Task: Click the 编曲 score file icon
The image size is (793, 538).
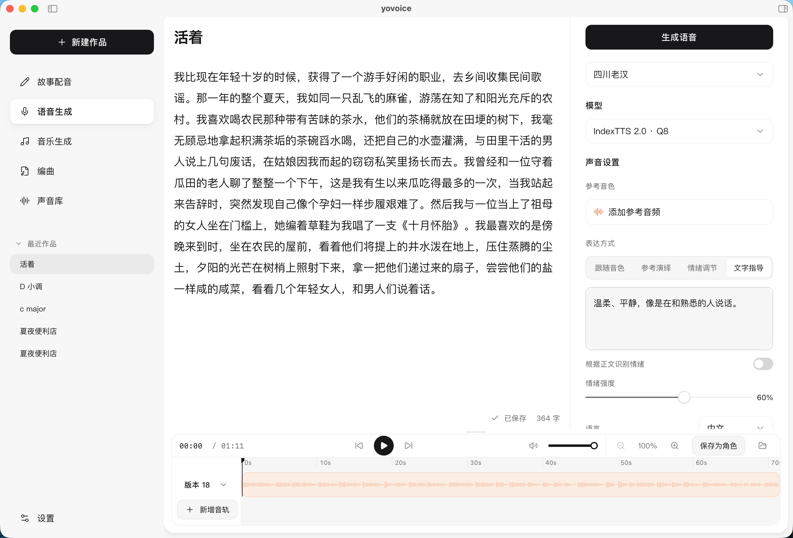Action: point(24,171)
